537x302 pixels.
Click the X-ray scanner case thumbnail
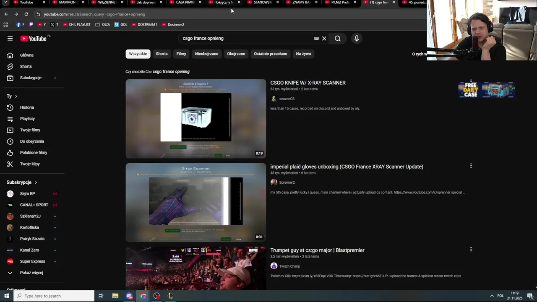click(x=196, y=119)
